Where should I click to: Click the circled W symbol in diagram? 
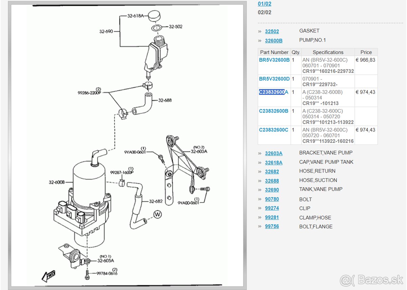[157, 214]
